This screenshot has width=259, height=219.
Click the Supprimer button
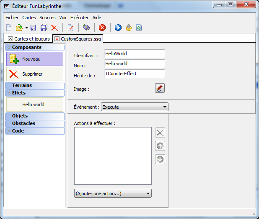tap(34, 74)
